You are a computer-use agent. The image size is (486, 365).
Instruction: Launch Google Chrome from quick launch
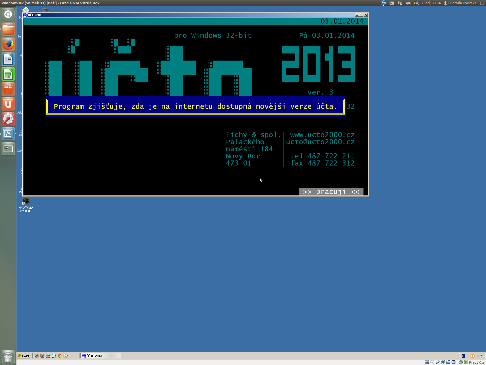[x=60, y=356]
